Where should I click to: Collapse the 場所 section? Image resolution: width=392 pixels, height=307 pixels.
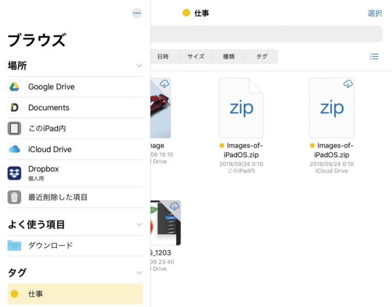click(x=139, y=65)
